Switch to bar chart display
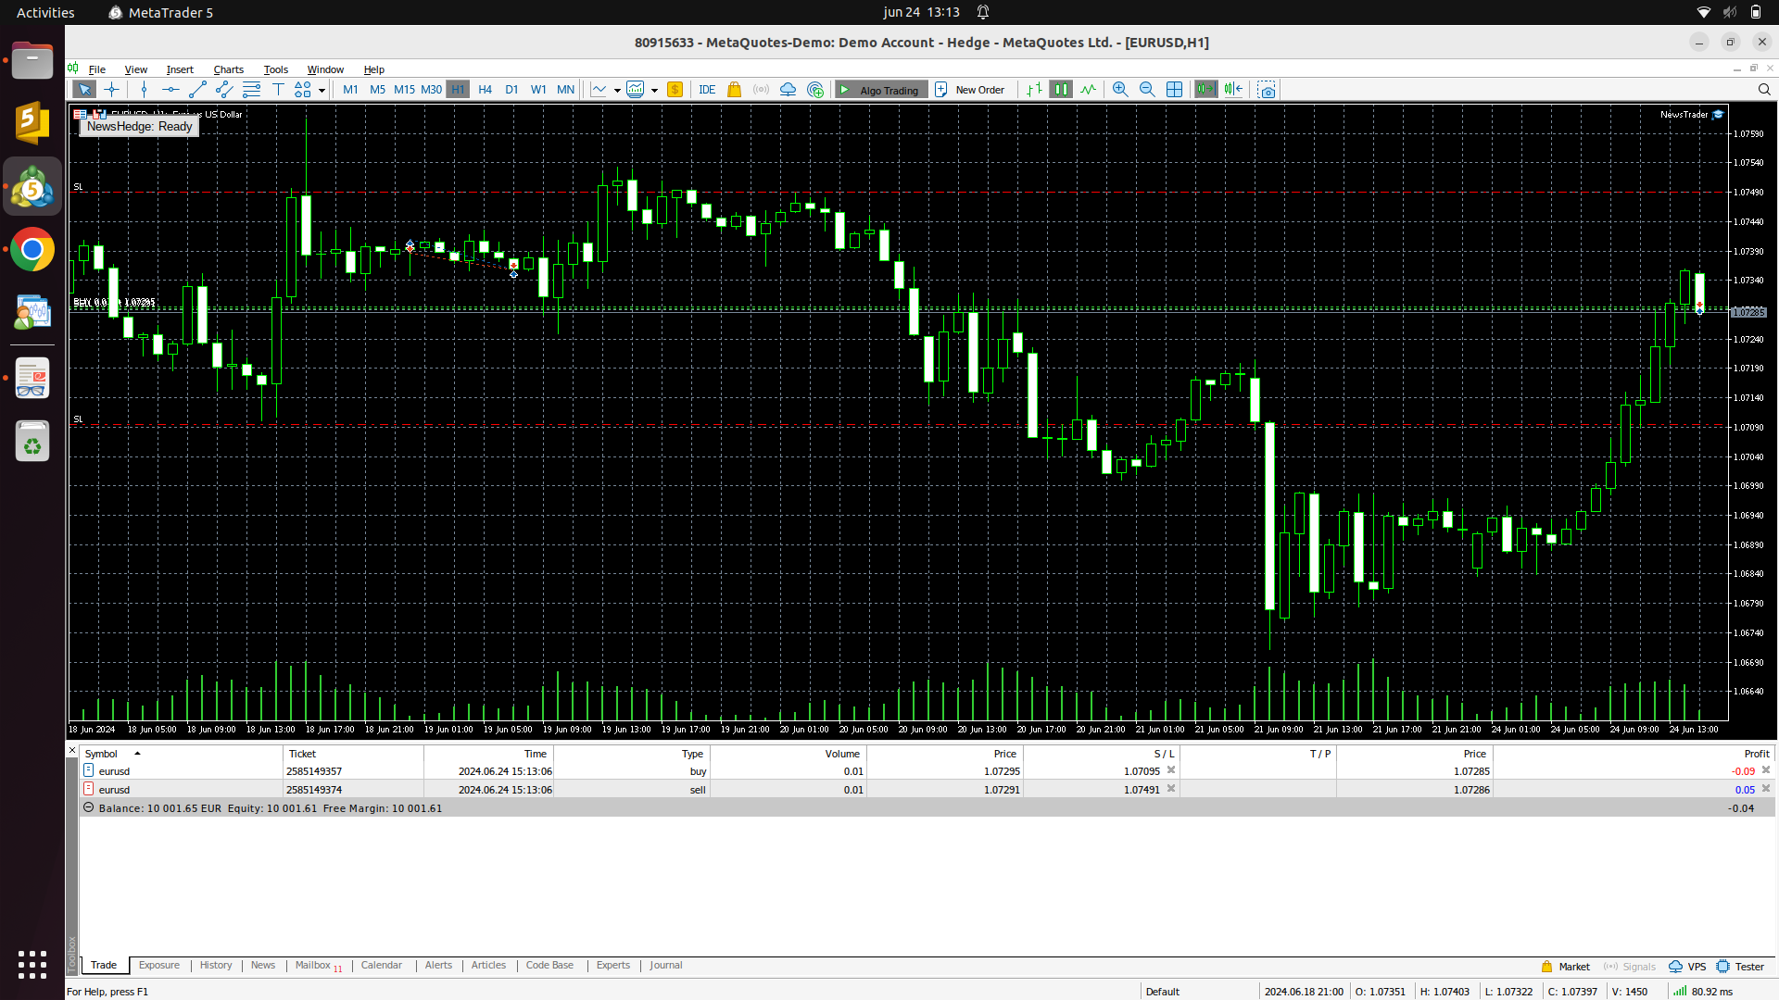 tap(1034, 90)
